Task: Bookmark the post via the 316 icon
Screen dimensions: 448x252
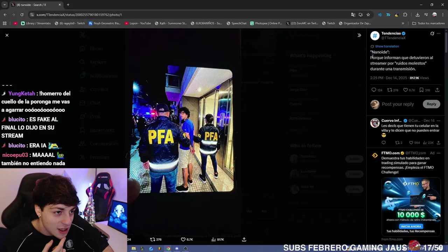Action: pos(424,90)
